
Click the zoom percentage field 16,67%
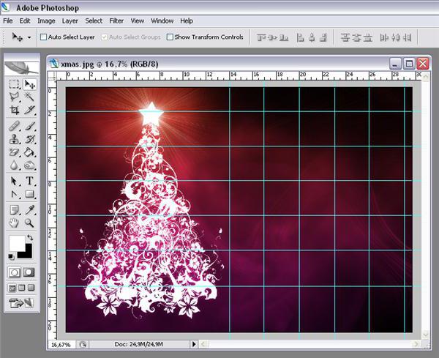pos(61,345)
